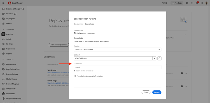Image resolution: width=210 pixels, height=103 pixels.
Task: Click the notifications bell icon
Action: pos(197,3)
